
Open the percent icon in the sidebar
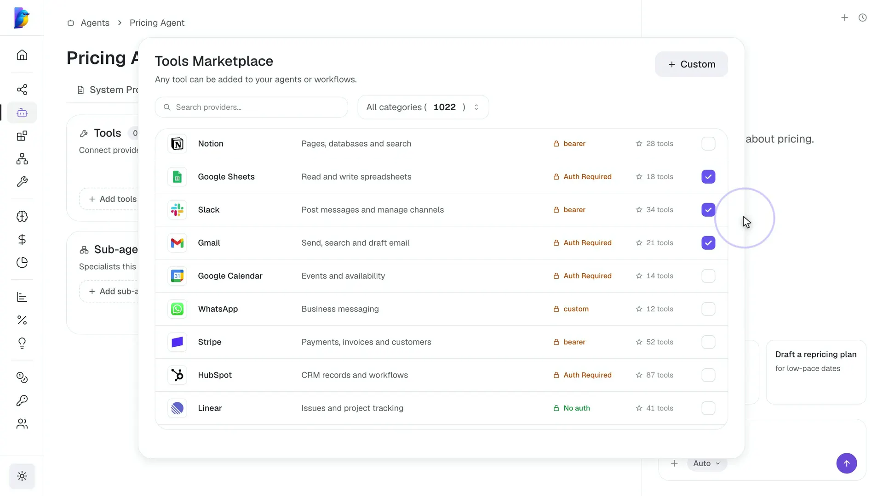[x=22, y=320]
